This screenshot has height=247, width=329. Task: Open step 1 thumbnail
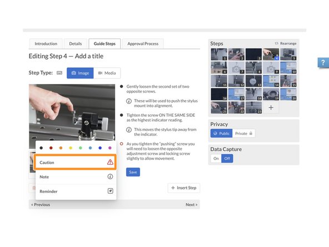[219, 55]
